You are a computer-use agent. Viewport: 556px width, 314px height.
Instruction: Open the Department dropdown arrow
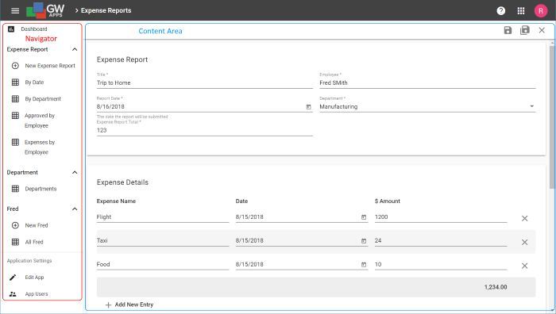tap(531, 106)
